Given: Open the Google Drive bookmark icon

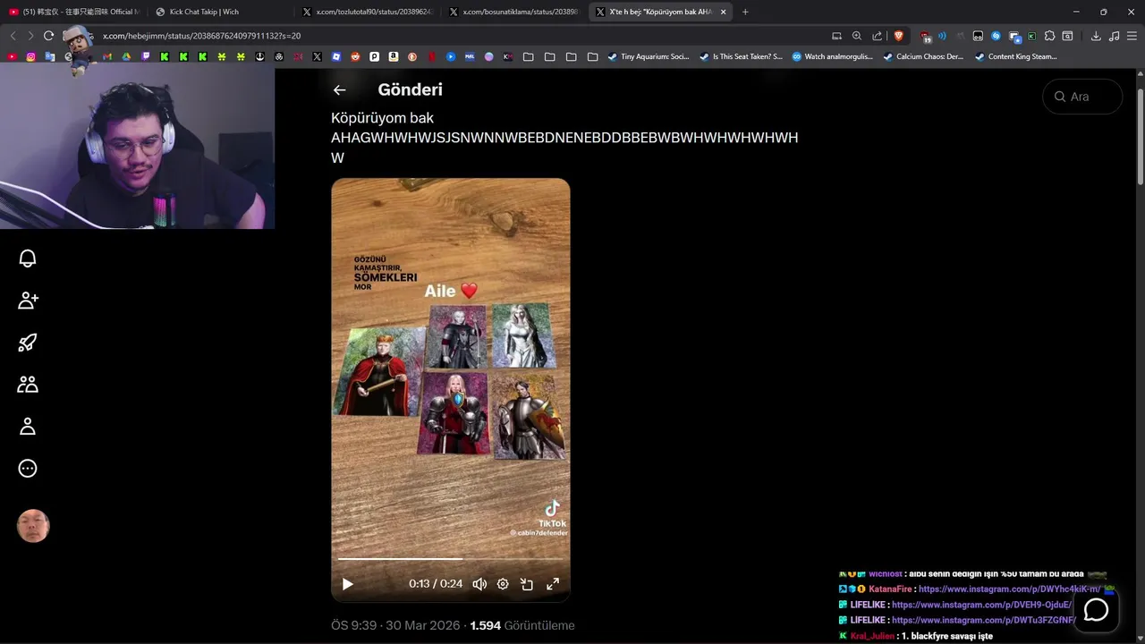Looking at the screenshot, I should tap(126, 56).
